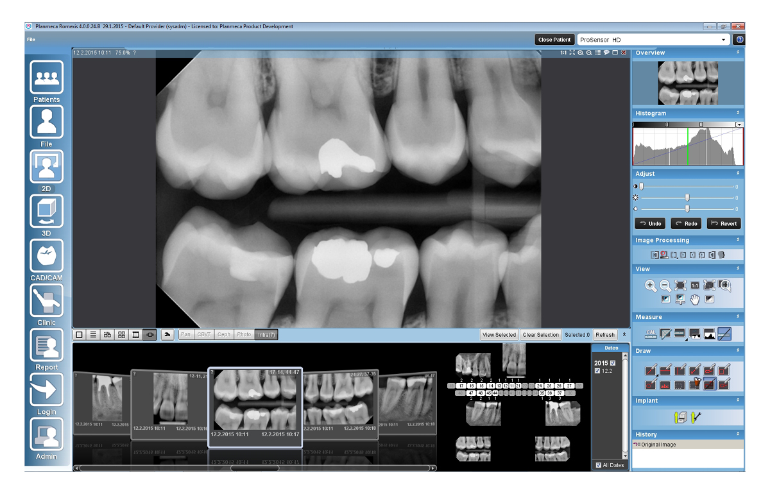
Task: Click the Close Patient button
Action: [554, 40]
